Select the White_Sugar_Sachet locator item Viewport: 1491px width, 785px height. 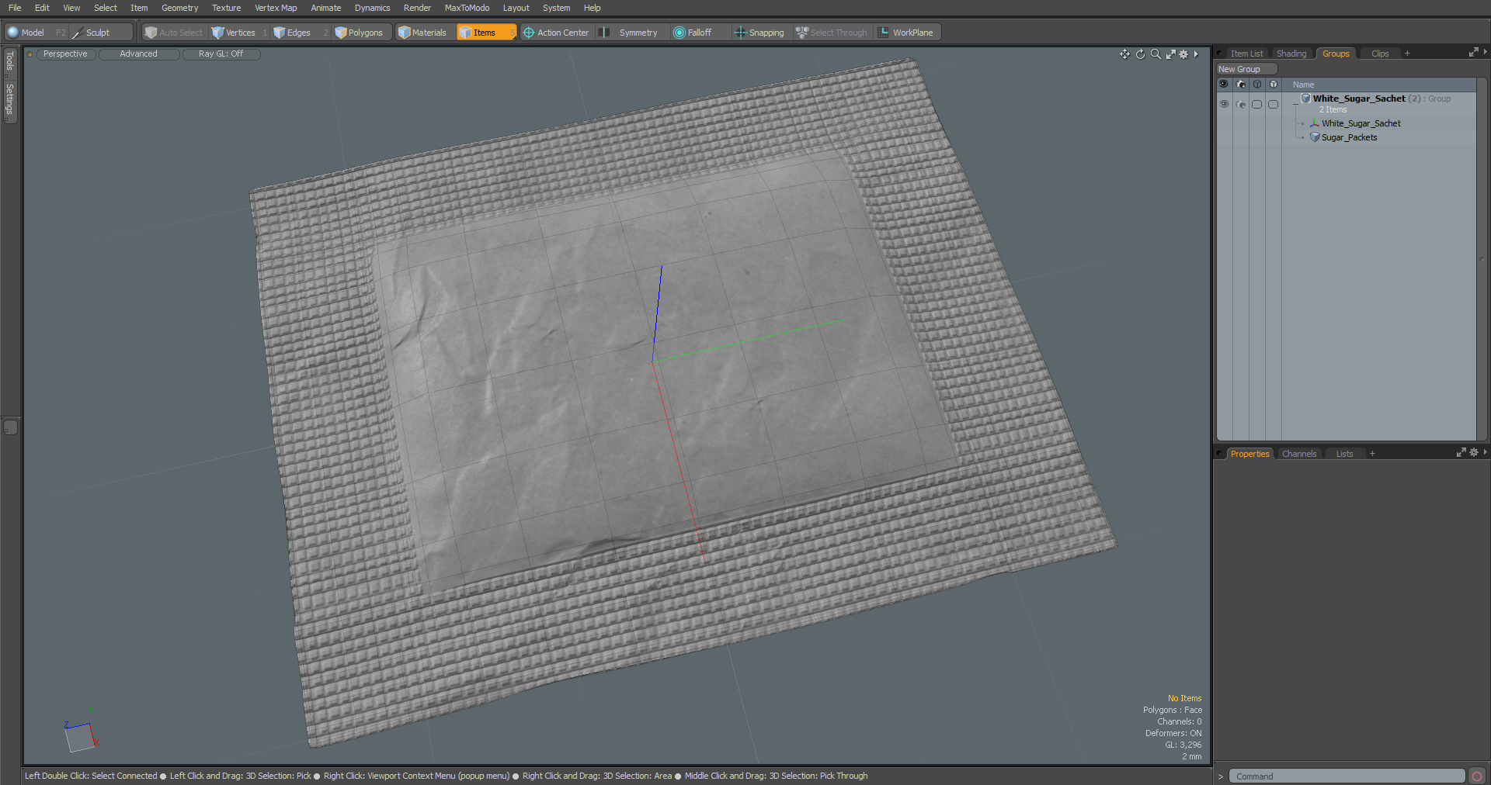pos(1361,123)
